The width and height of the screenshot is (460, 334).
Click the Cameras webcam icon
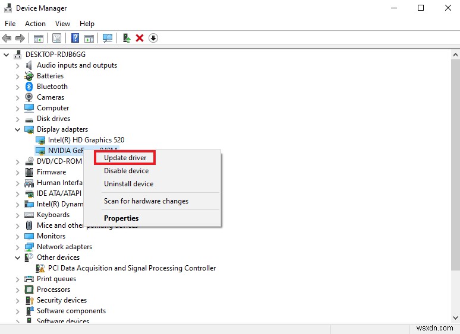pos(29,97)
